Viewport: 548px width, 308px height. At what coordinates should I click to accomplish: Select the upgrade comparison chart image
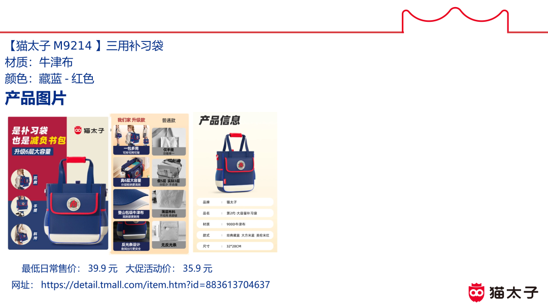pyautogui.click(x=150, y=183)
